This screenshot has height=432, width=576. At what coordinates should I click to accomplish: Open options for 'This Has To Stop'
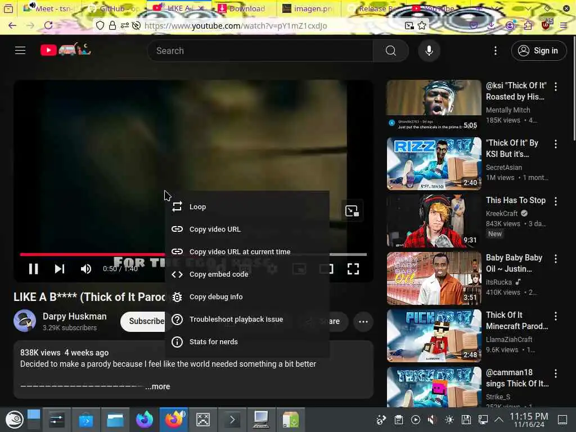(556, 201)
